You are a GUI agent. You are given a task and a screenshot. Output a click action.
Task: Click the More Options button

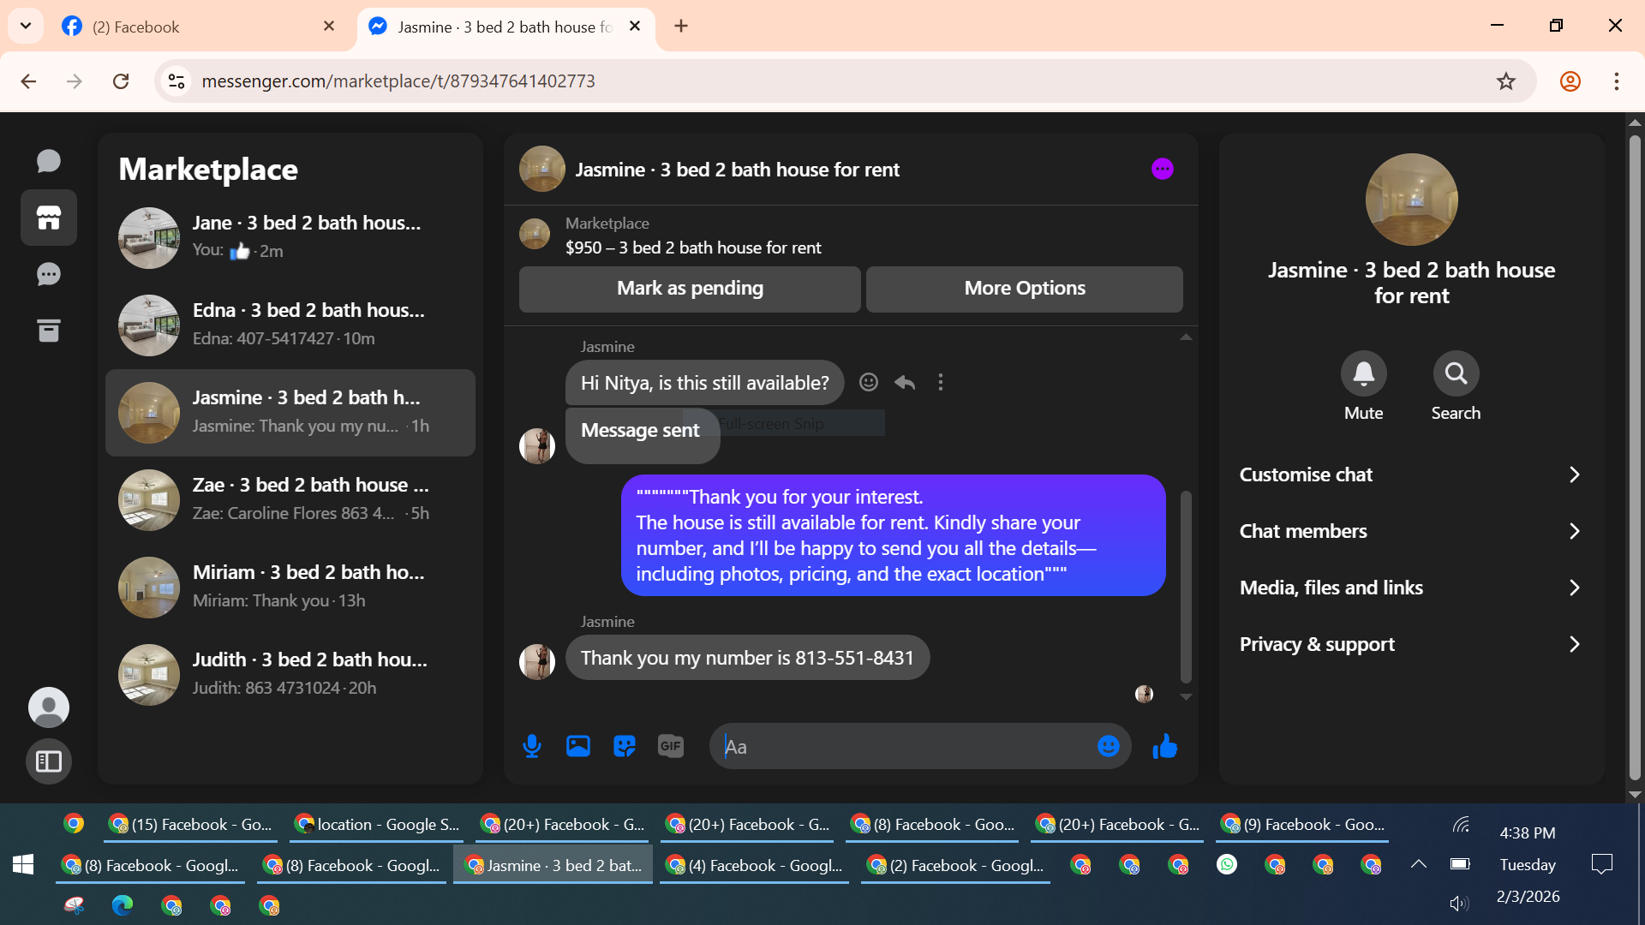pos(1024,289)
